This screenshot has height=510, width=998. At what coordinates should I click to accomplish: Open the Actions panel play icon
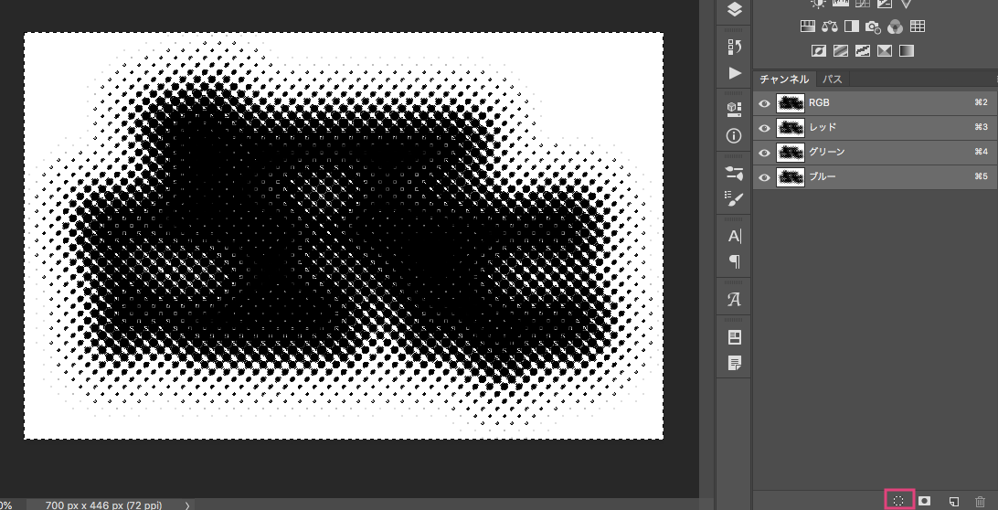[x=735, y=73]
